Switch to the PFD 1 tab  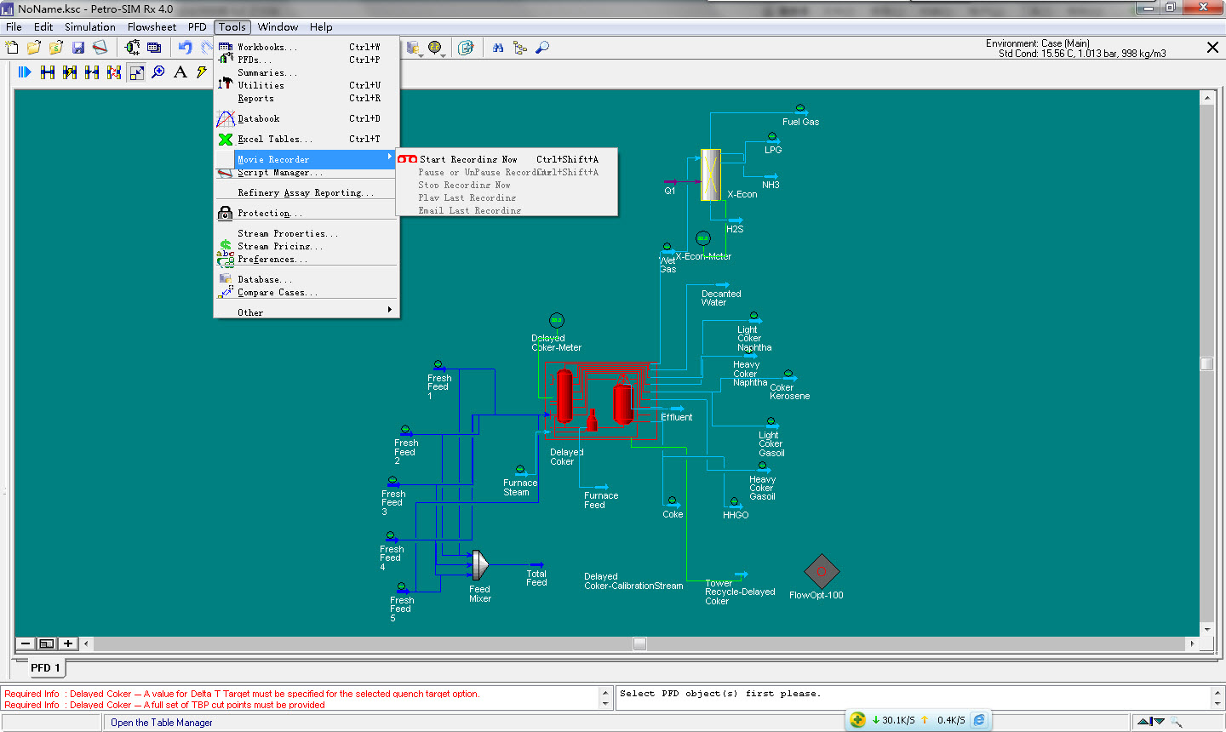[45, 667]
